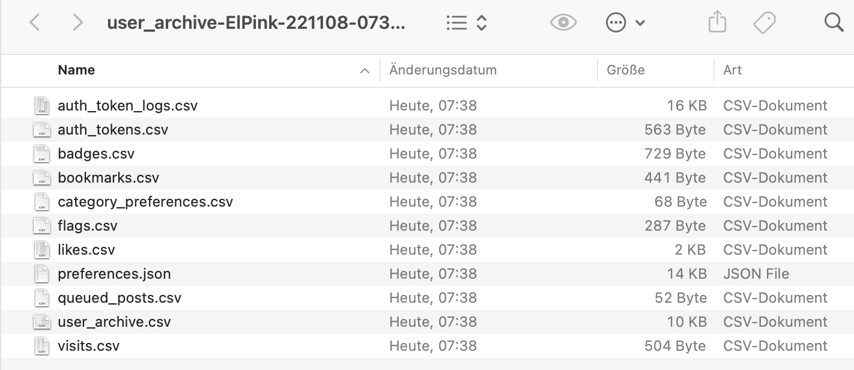Sort by the Name column header

pyautogui.click(x=76, y=70)
